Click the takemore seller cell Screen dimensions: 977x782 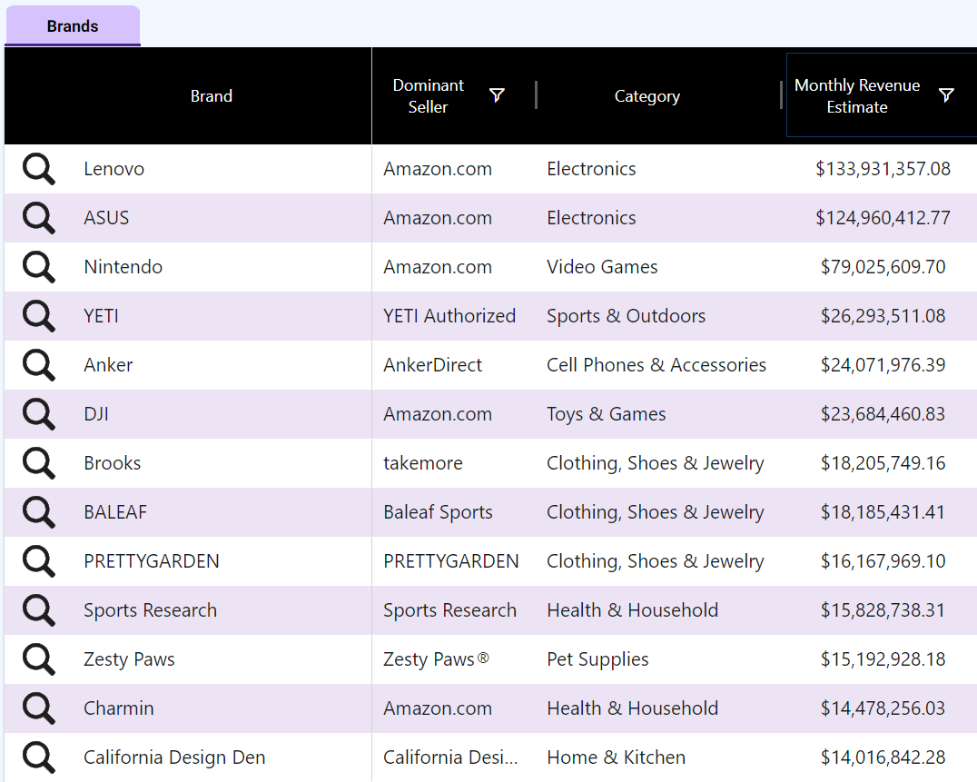coord(422,463)
